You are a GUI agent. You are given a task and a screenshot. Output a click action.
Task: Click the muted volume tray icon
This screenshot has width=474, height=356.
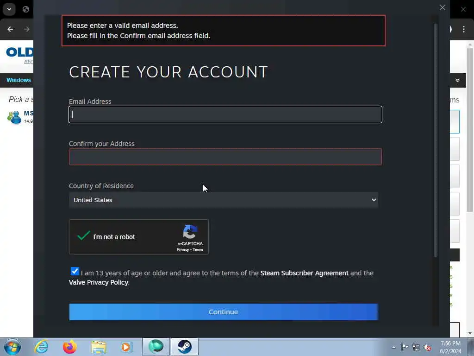[427, 348]
